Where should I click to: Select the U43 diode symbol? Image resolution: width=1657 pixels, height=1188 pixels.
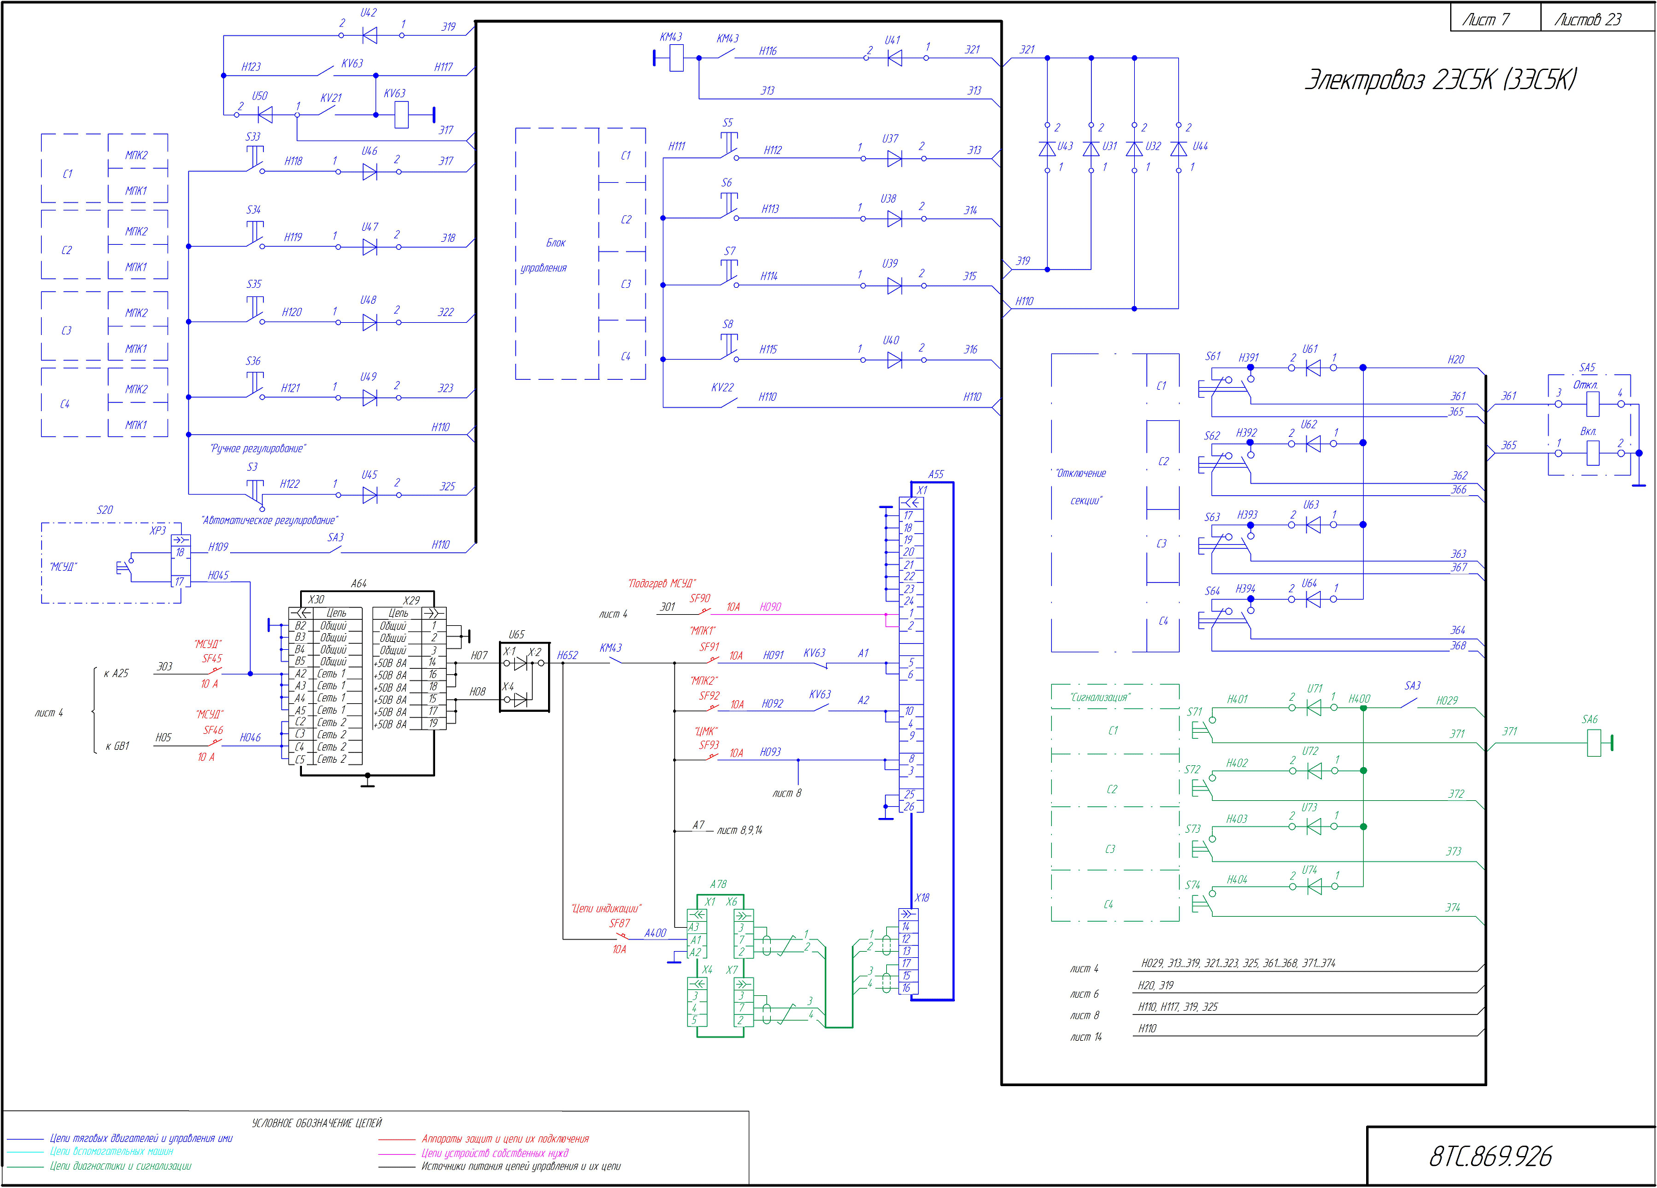pyautogui.click(x=1047, y=148)
